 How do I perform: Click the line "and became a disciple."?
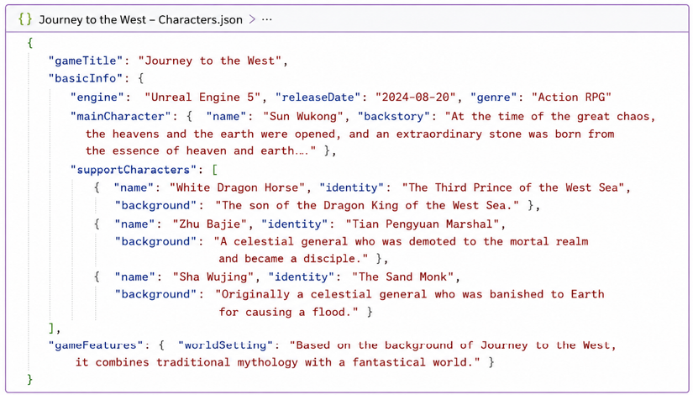[x=293, y=259]
